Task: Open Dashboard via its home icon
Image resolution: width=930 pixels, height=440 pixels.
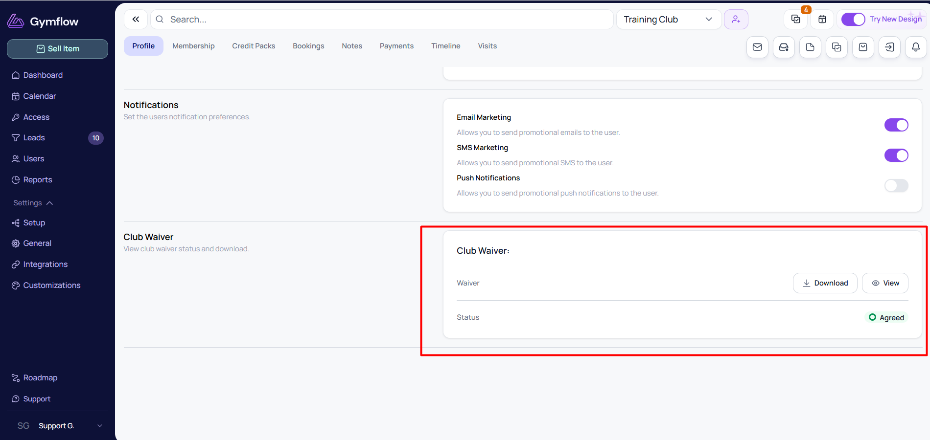Action: (x=16, y=75)
